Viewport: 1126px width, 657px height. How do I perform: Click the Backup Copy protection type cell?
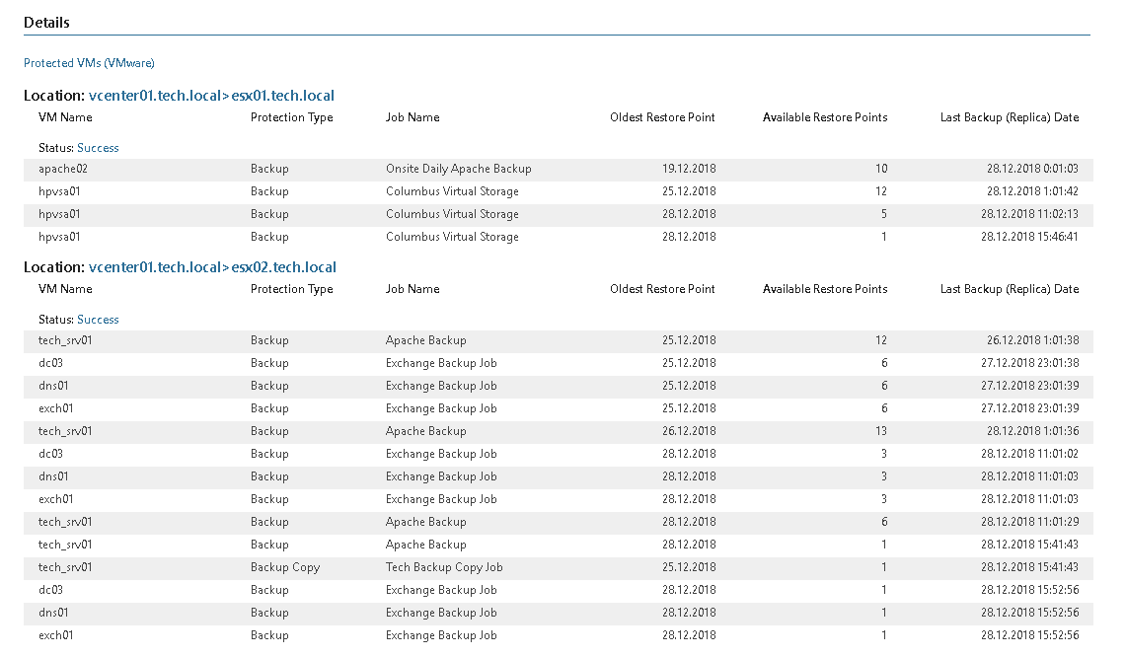tap(285, 567)
